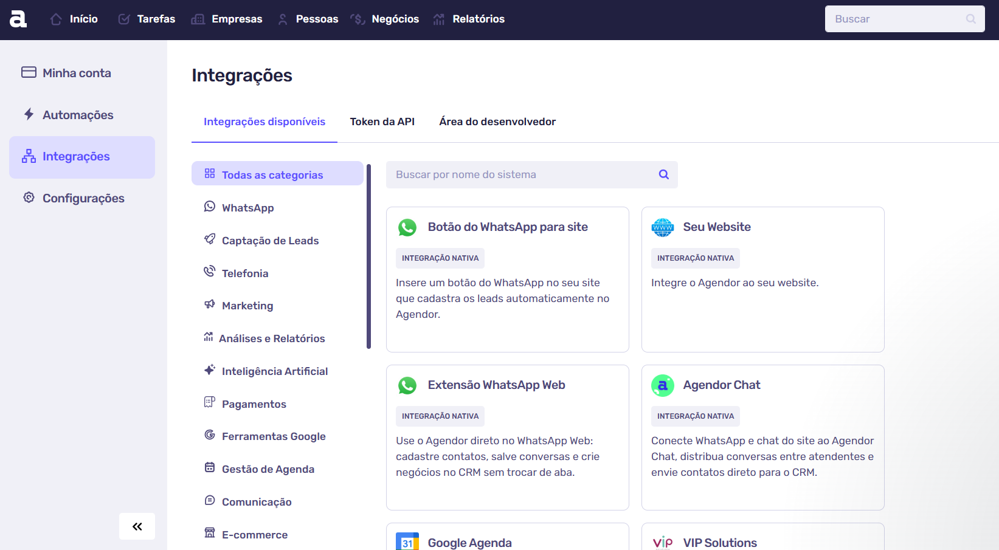Image resolution: width=999 pixels, height=550 pixels.
Task: Click the Buscar por nome do sistema field
Action: click(x=523, y=174)
